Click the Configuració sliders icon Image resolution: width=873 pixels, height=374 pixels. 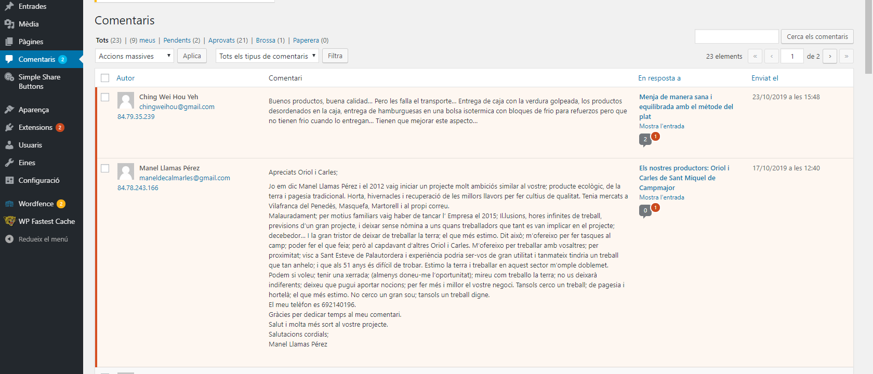coord(9,180)
